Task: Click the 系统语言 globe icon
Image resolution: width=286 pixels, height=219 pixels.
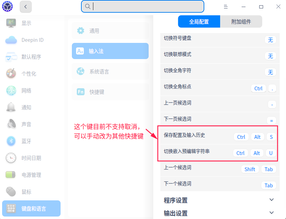Action: tap(80, 71)
